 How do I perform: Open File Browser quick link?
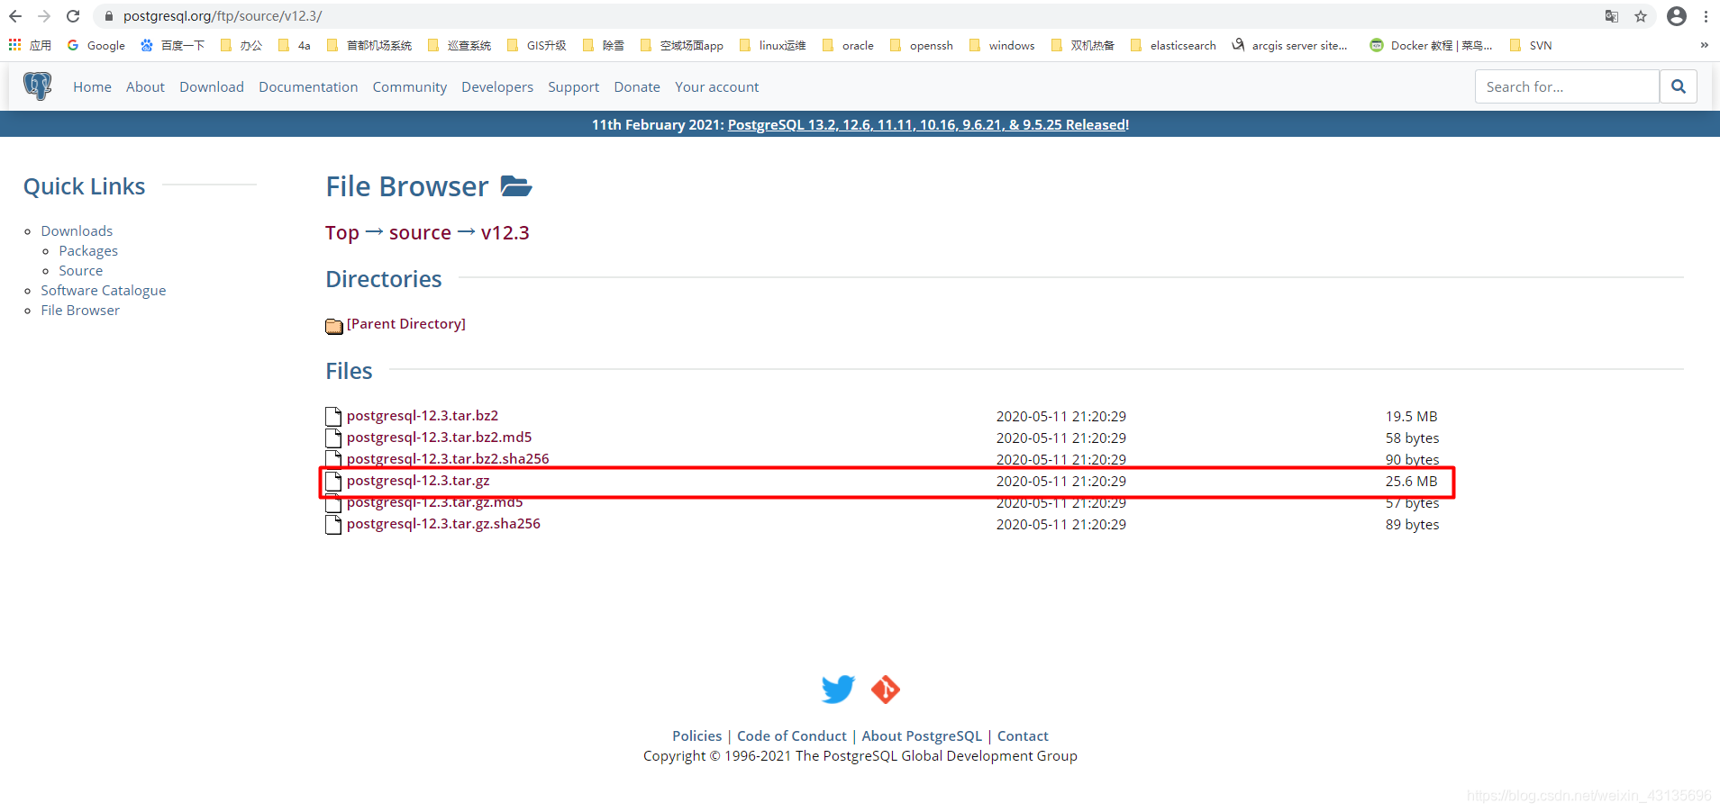(x=80, y=311)
